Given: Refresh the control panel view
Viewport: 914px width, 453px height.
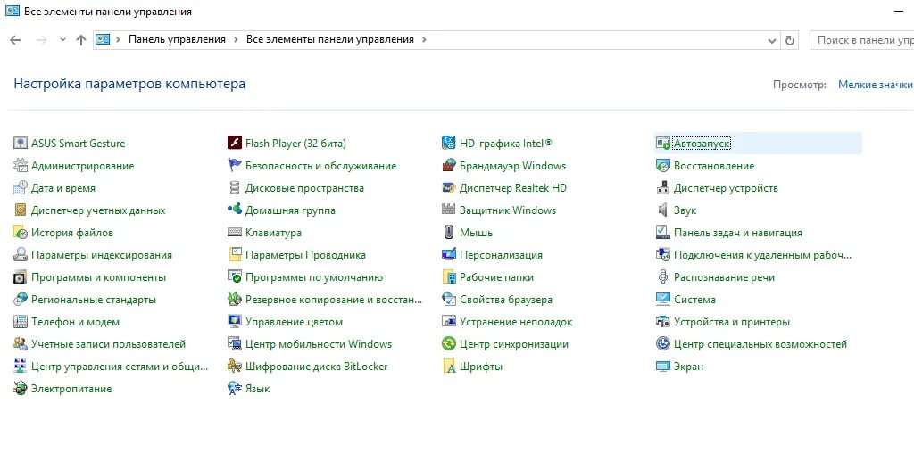Looking at the screenshot, I should point(790,40).
